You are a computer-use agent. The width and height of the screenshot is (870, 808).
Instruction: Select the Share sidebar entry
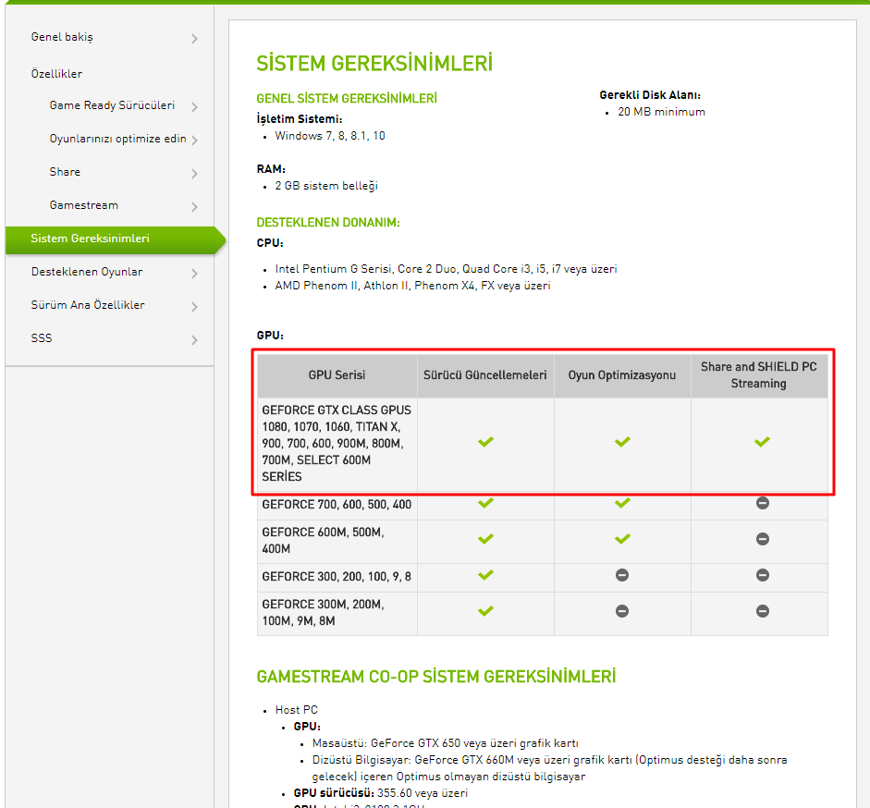(x=65, y=172)
